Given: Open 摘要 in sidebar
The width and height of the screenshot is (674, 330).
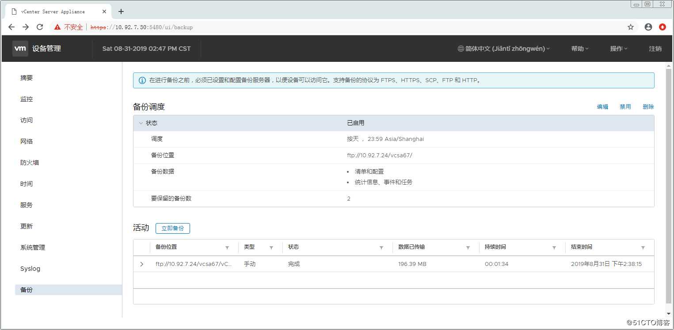Looking at the screenshot, I should (x=27, y=78).
